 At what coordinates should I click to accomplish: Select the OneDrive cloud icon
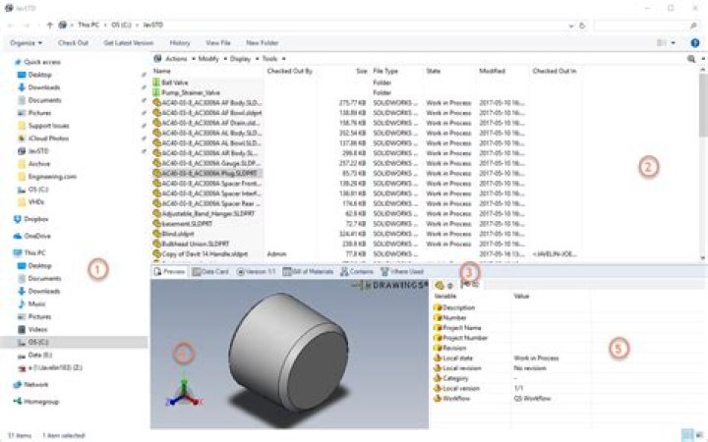tap(17, 236)
